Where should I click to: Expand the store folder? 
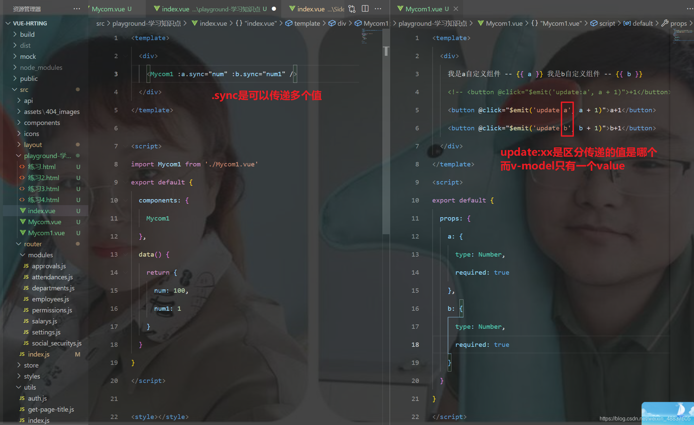pos(31,365)
